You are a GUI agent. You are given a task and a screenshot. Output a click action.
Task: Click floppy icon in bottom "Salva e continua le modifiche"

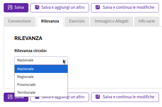pos(98,97)
